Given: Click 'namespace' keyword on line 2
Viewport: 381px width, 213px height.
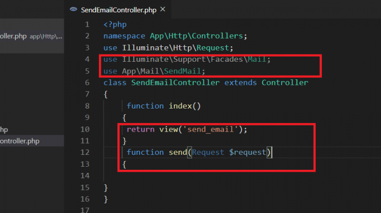Looking at the screenshot, I should (124, 36).
